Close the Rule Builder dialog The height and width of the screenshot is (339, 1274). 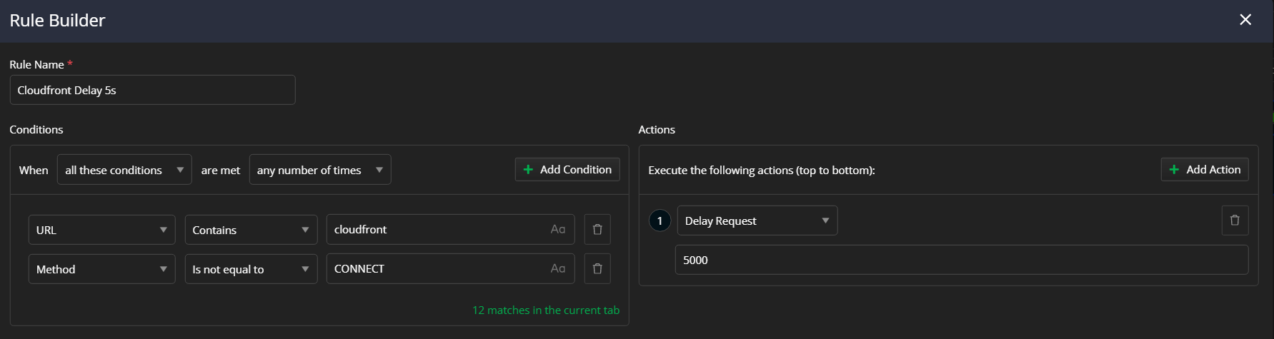click(1245, 20)
